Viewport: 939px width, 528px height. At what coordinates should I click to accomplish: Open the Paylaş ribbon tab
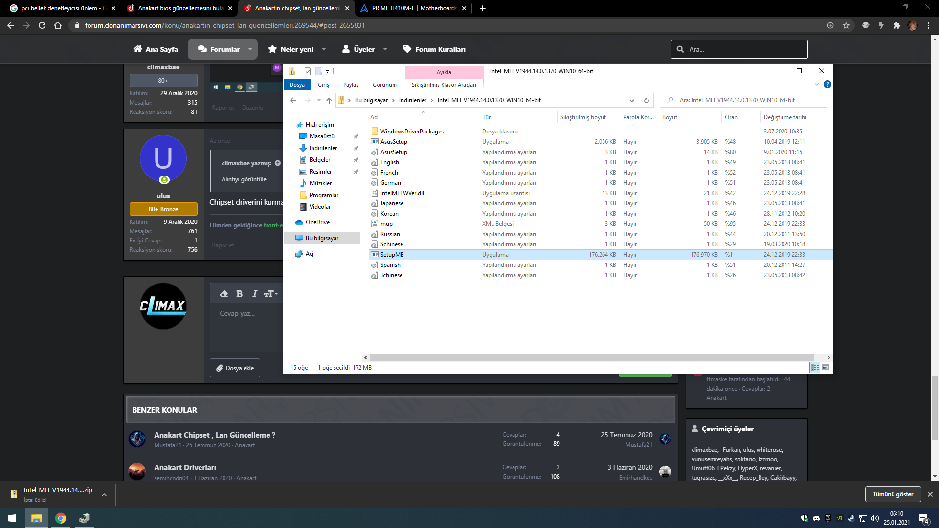point(351,85)
